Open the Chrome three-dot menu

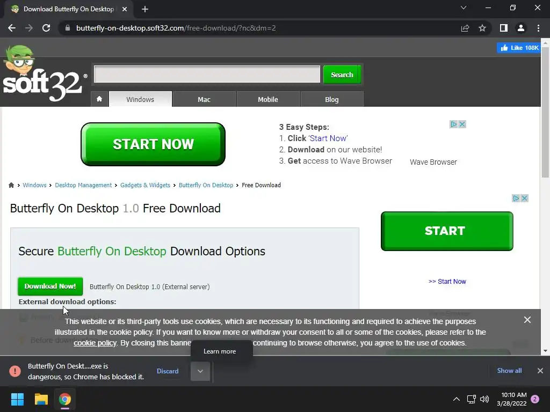[x=538, y=28]
